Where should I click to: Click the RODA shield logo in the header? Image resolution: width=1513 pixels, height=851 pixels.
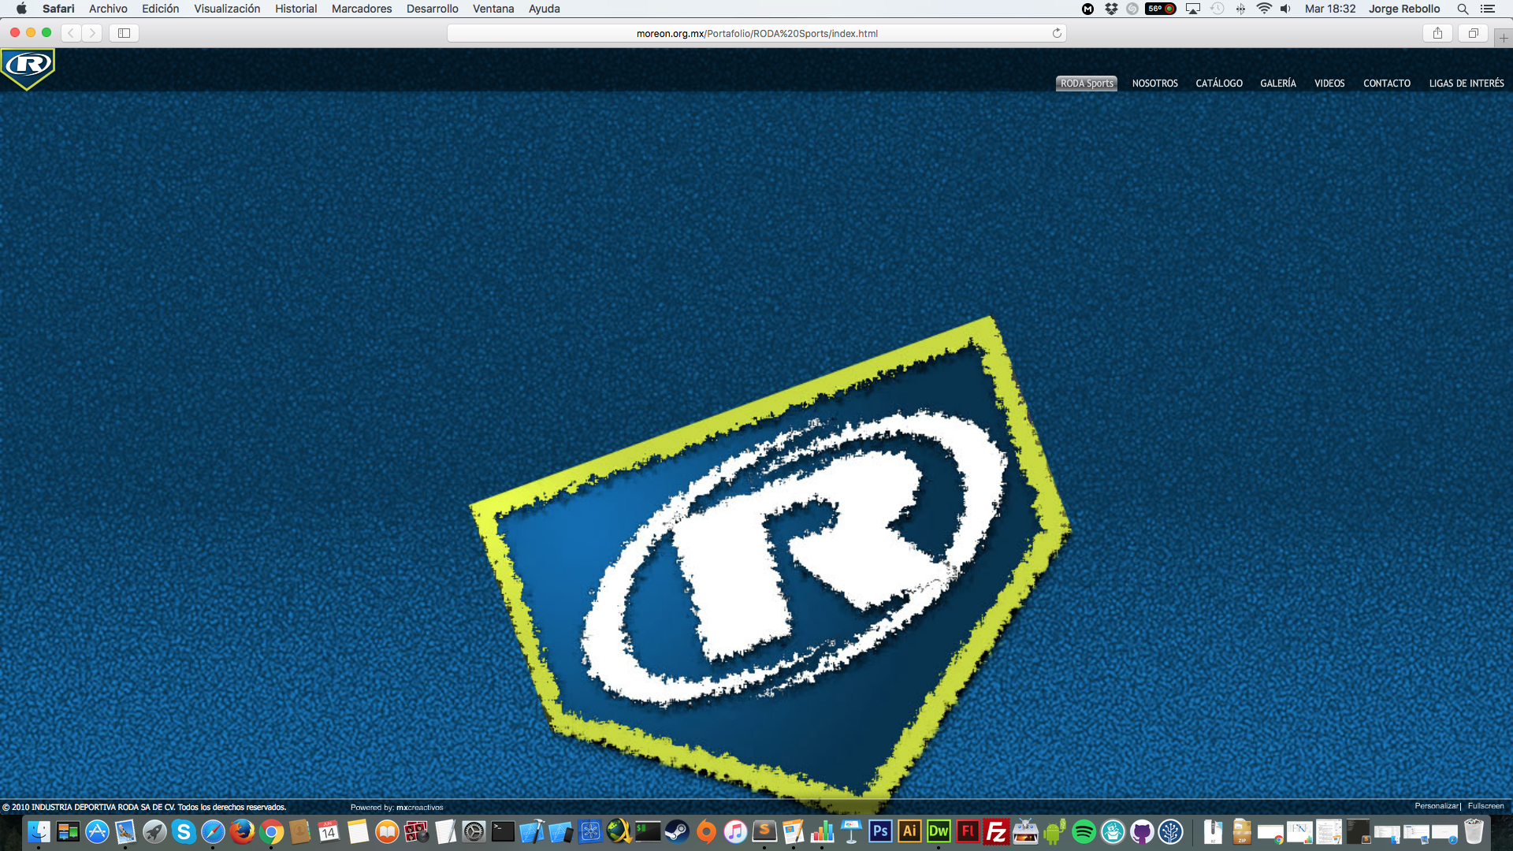pos(28,69)
